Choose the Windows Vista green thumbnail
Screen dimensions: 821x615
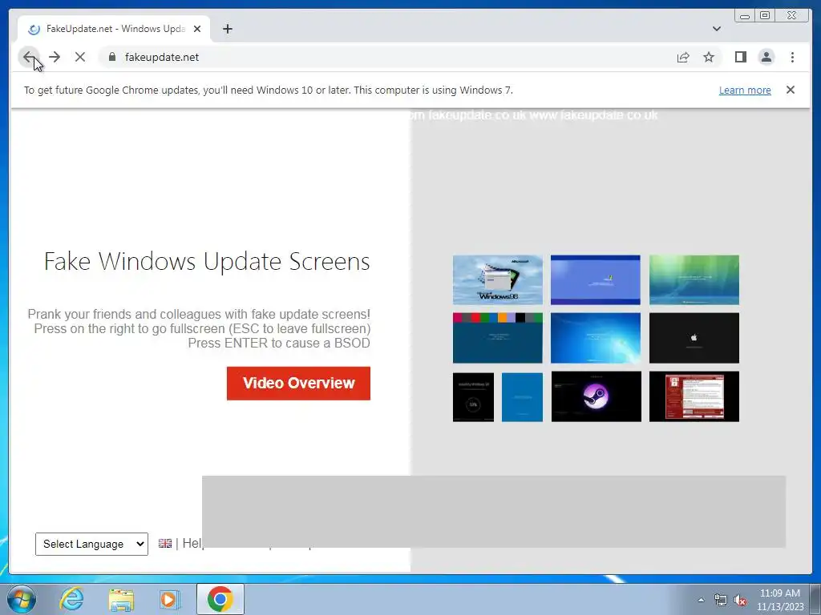tap(694, 279)
